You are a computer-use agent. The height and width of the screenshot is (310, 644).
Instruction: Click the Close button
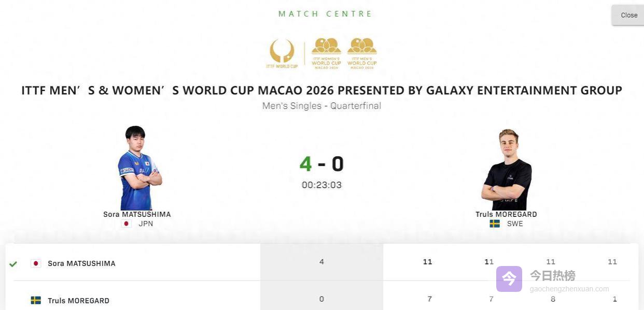628,15
